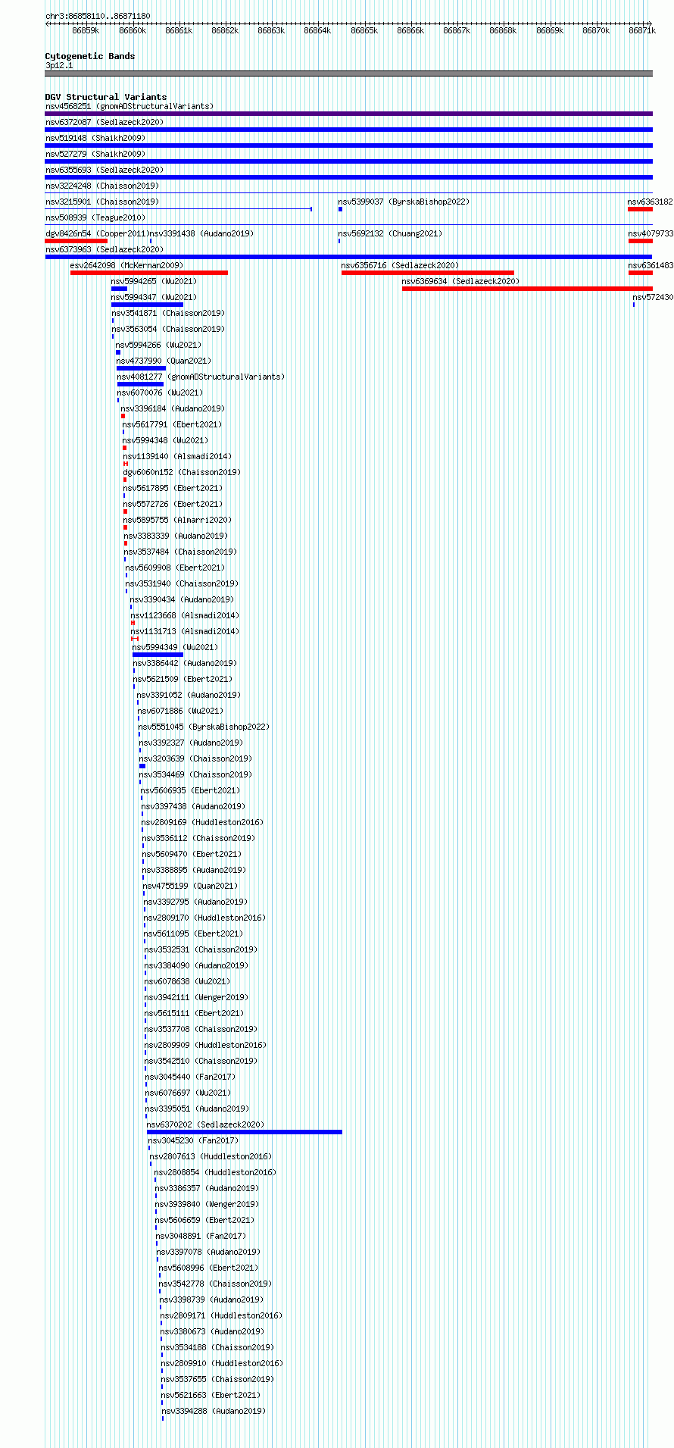Open variant nsv2809910 (Huddleston2016) label

click(x=223, y=1363)
